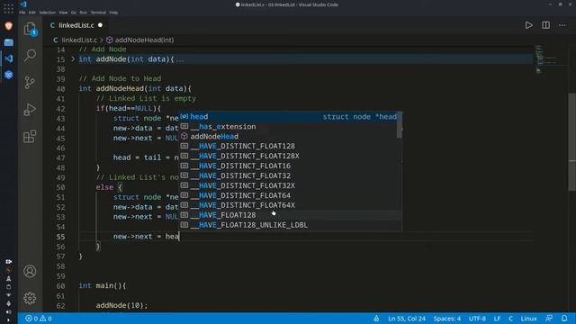Image resolution: width=576 pixels, height=324 pixels.
Task: Click the Ln 55, Col 24 status item
Action: pos(407,319)
